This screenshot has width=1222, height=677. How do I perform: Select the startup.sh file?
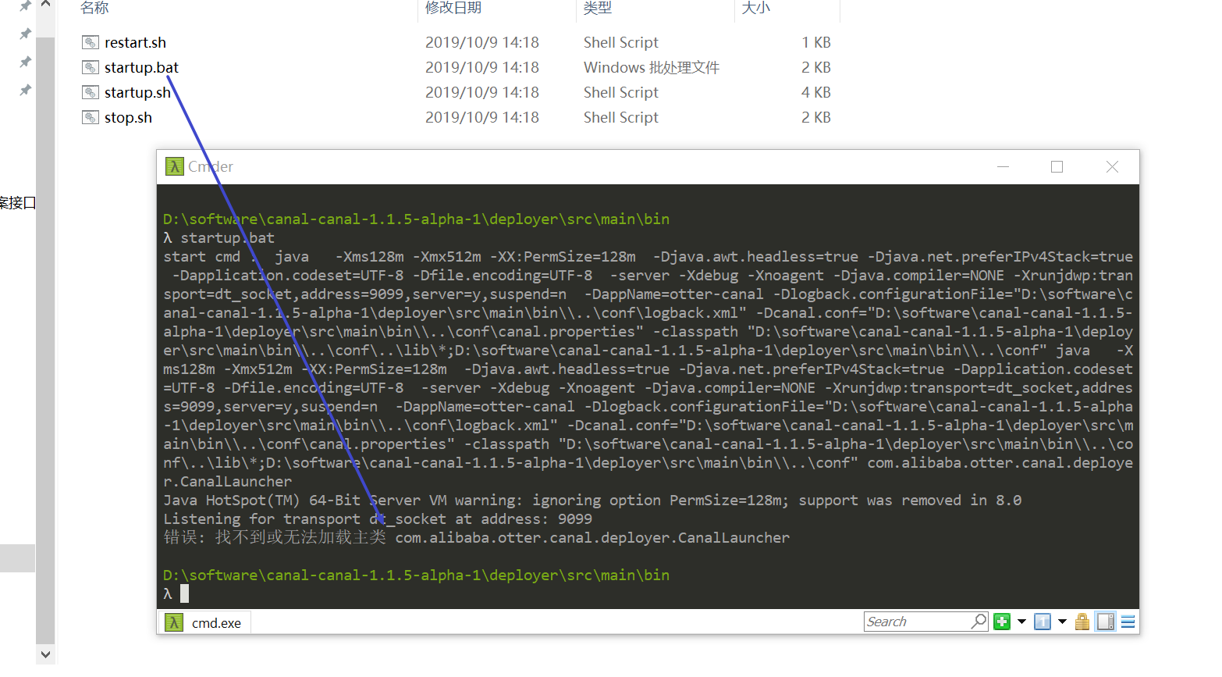137,92
